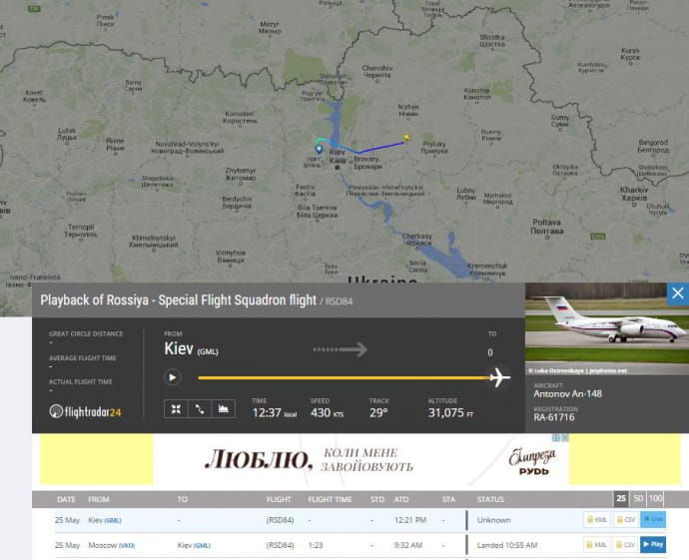This screenshot has width=689, height=560.
Task: Show 100 rows per page
Action: 656,498
